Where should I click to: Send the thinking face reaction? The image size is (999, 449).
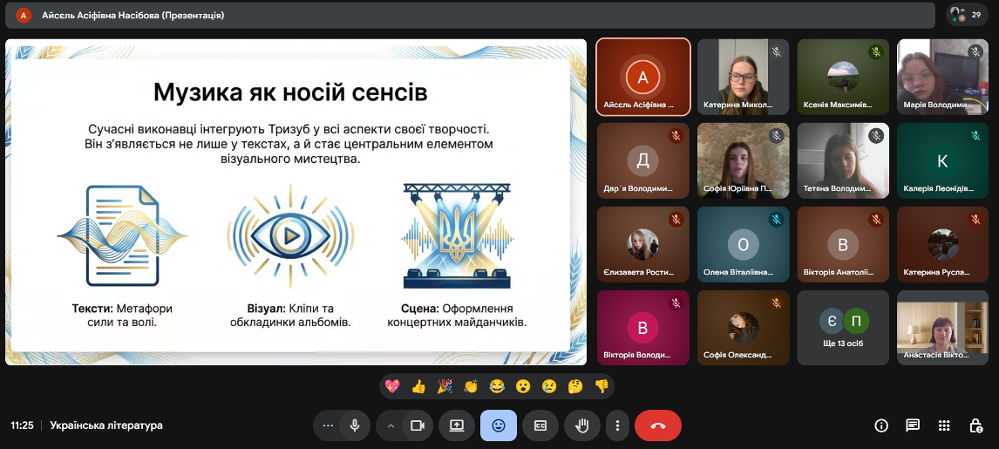coord(575,386)
